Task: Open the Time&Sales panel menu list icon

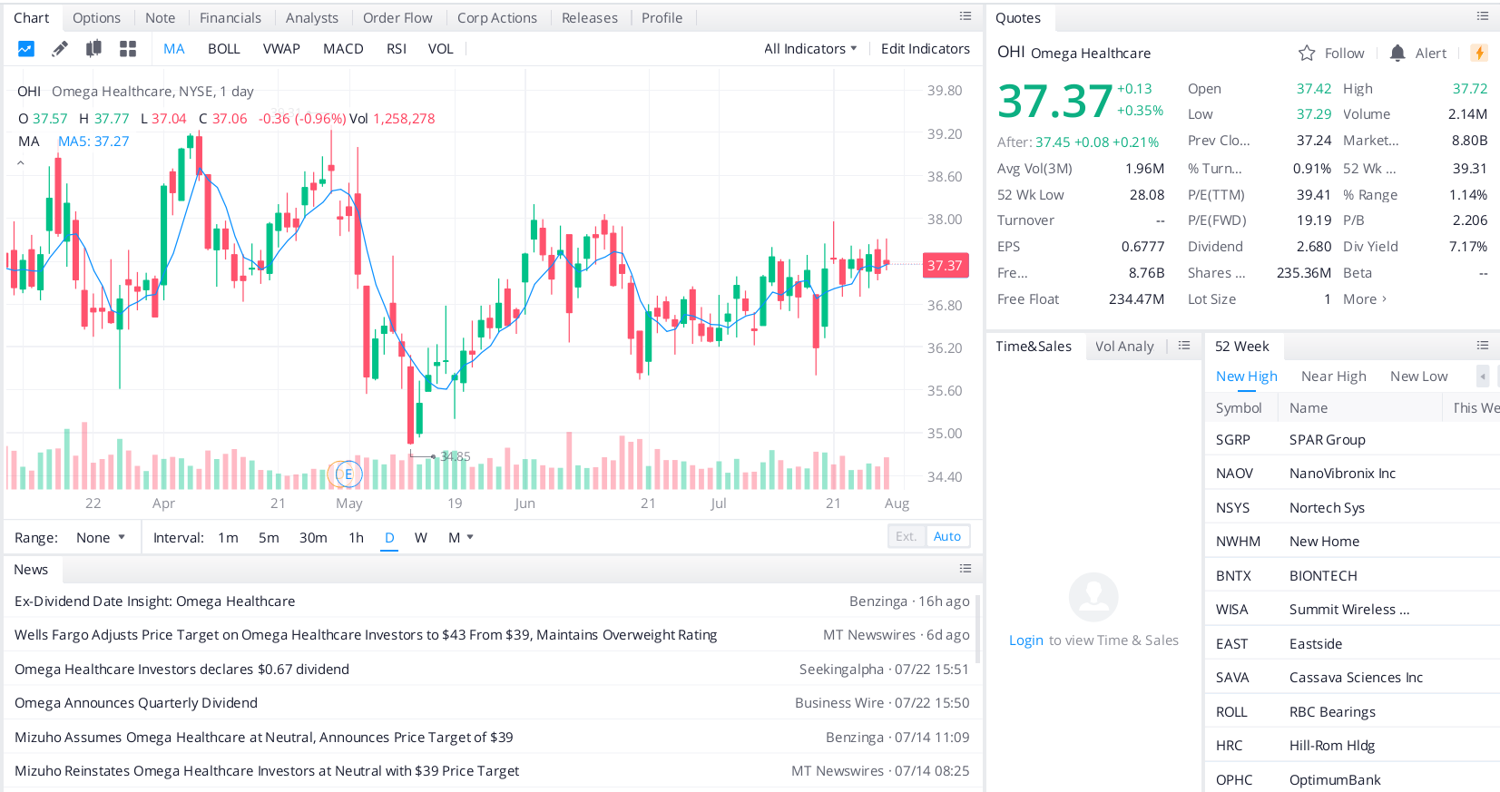Action: [x=1184, y=346]
